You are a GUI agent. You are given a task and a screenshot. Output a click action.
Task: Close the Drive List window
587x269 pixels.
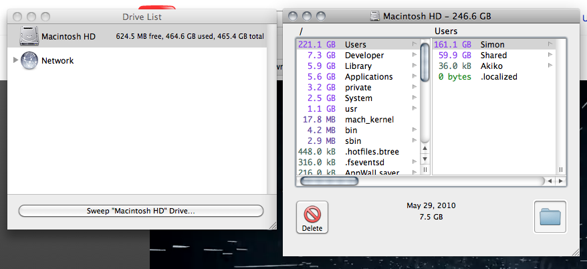click(17, 17)
